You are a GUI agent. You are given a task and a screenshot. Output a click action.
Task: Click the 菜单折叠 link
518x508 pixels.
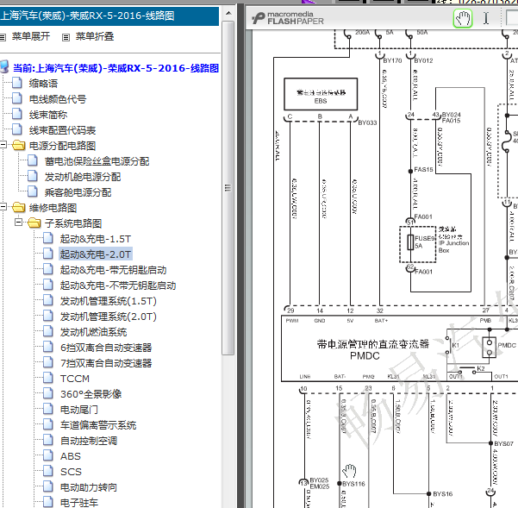(95, 36)
